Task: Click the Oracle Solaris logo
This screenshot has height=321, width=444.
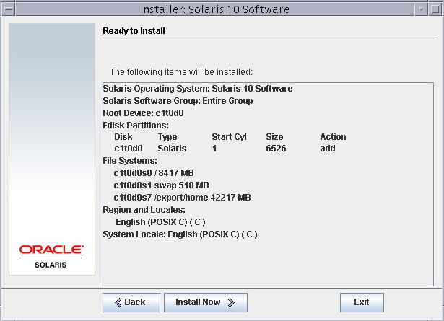Action: tap(51, 256)
